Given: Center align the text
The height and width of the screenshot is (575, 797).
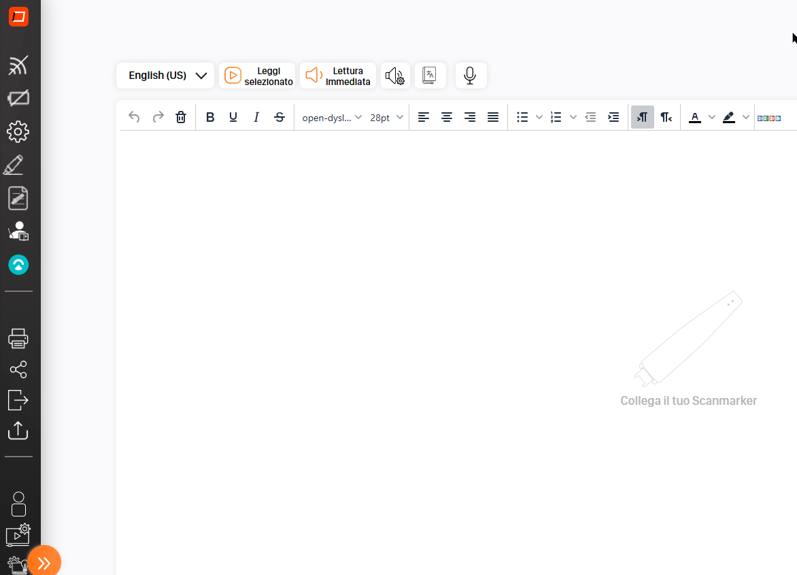Looking at the screenshot, I should tap(447, 117).
